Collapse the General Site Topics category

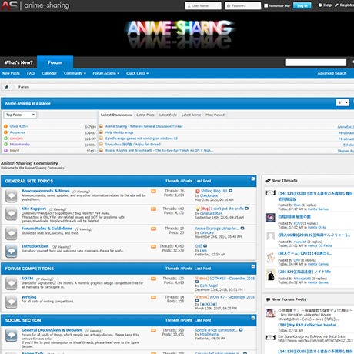(x=253, y=179)
